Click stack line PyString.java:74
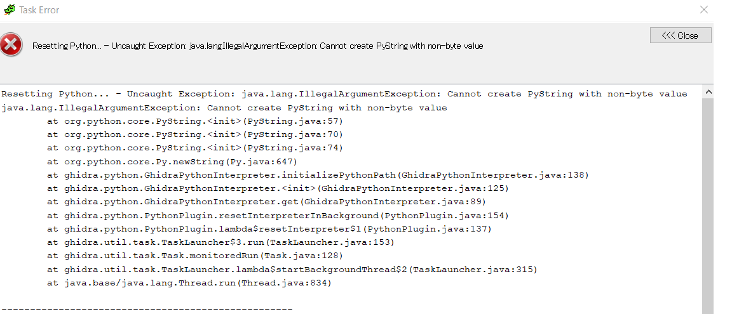Image resolution: width=732 pixels, height=314 pixels. [195, 148]
